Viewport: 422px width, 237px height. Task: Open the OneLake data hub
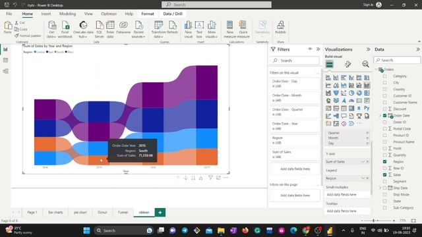point(83,30)
